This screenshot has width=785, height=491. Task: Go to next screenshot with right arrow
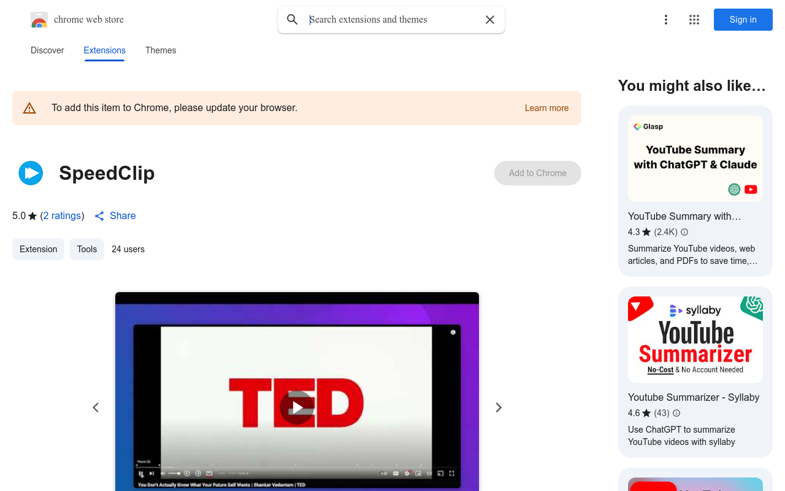[x=499, y=408]
